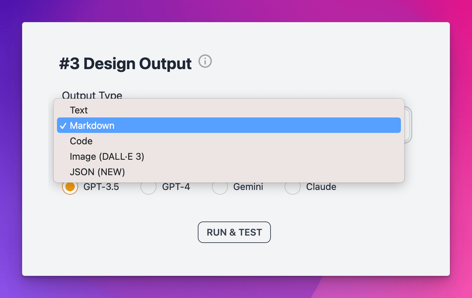The image size is (472, 298).
Task: Click the info icon beside Design Output
Action: (x=205, y=61)
